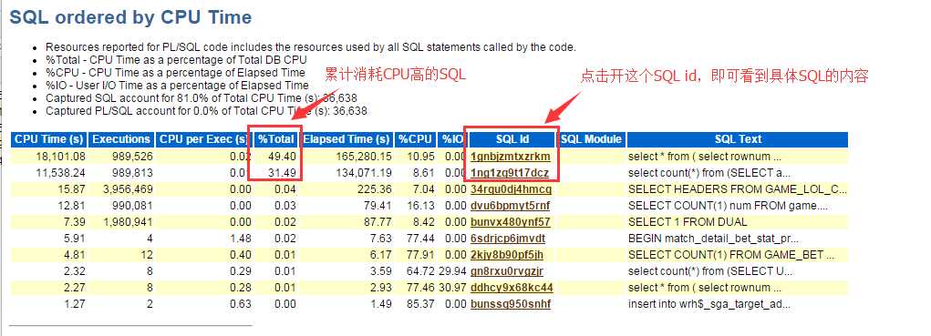Screen dimensions: 931x336
Task: Follow the dvu6bpmyt5rnf SQL Id link
Action: pyautogui.click(x=510, y=206)
